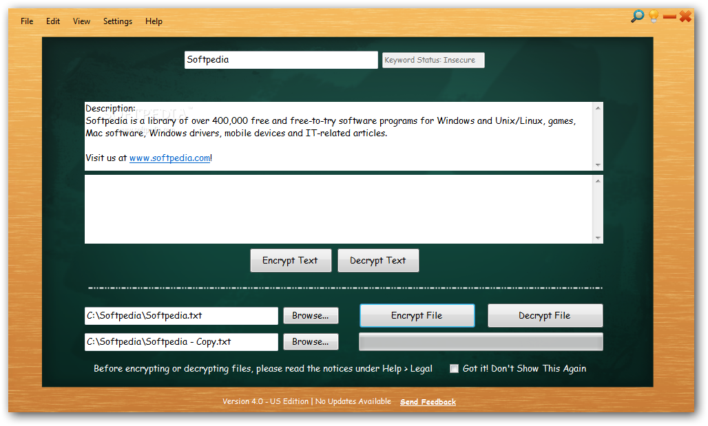Click the Softpedia - Copy.txt path field
The width and height of the screenshot is (708, 426).
pos(181,342)
